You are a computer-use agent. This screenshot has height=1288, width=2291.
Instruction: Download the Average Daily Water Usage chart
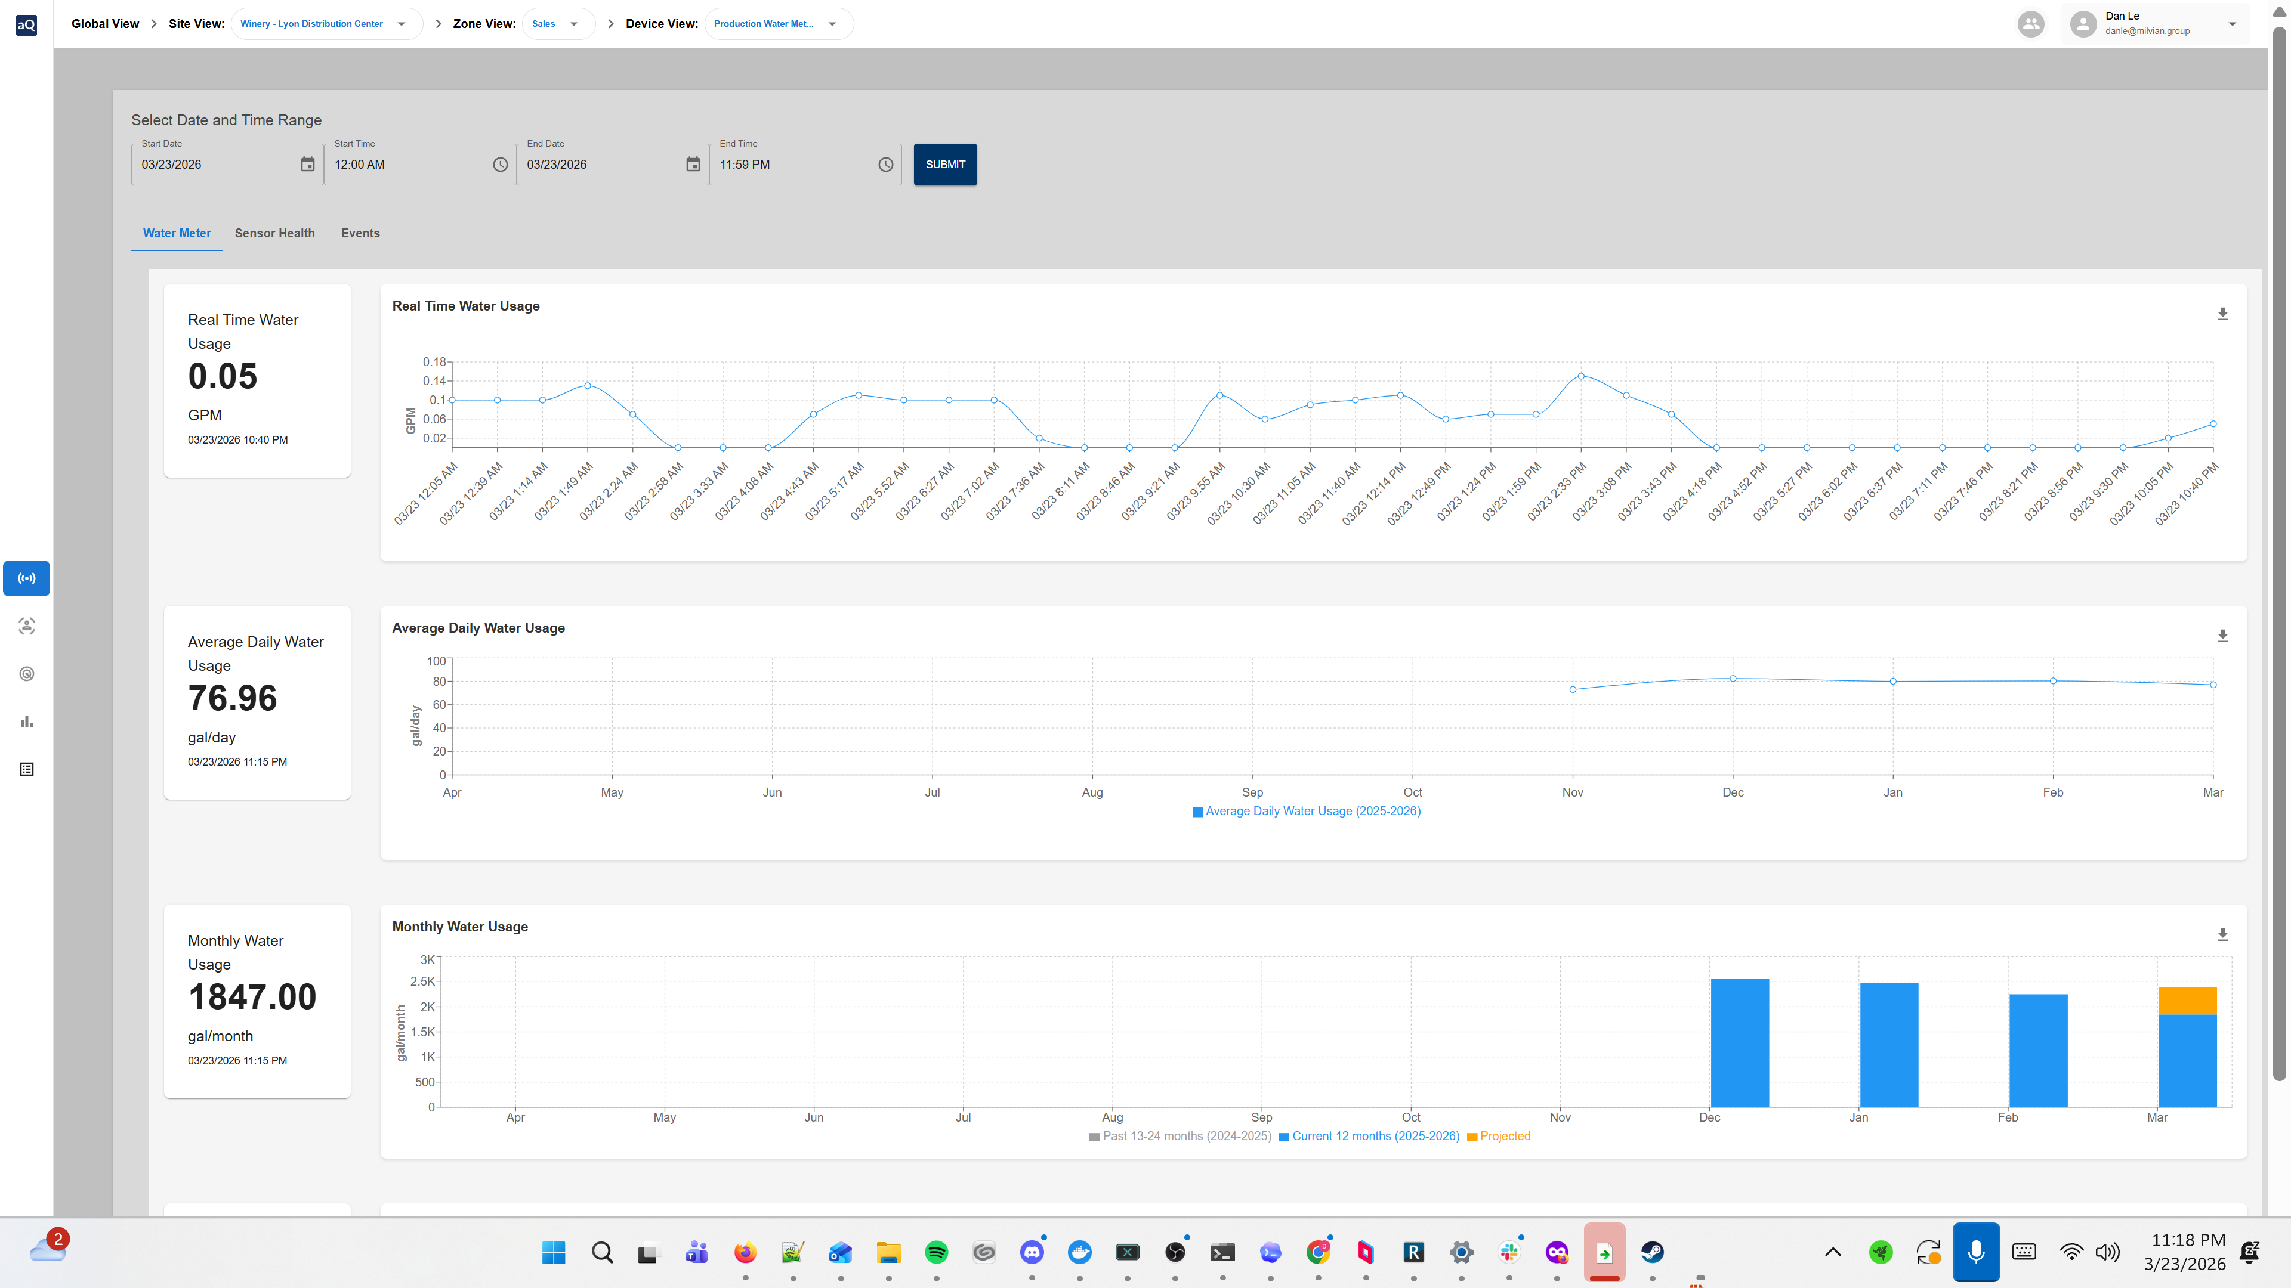coord(2222,636)
